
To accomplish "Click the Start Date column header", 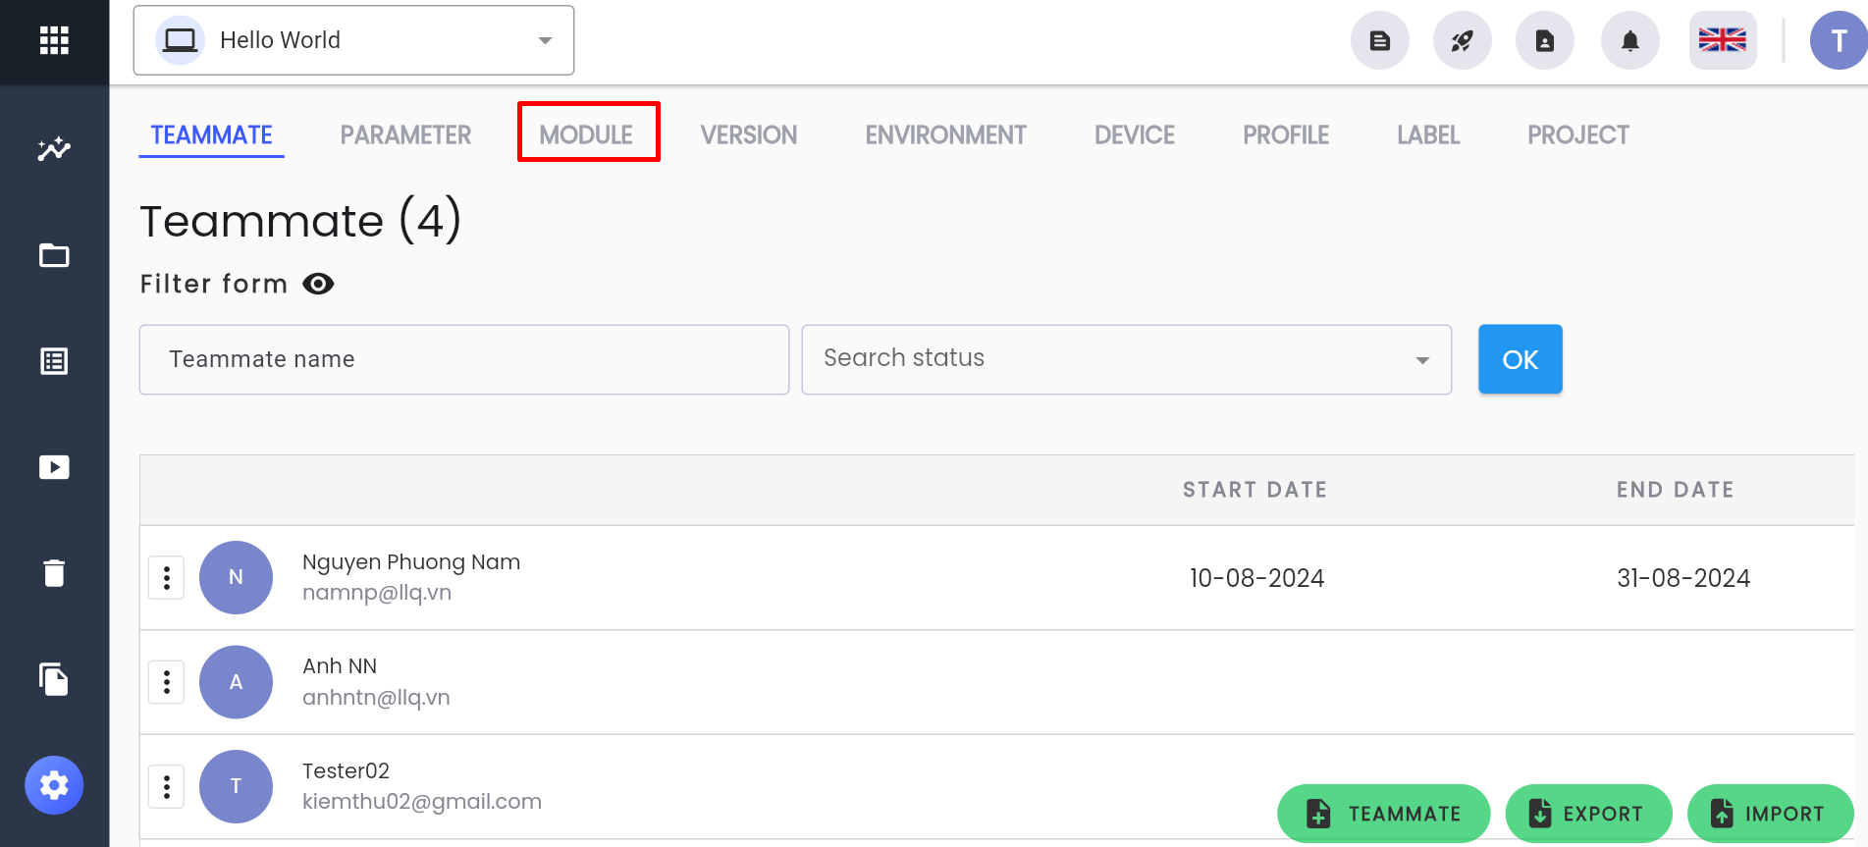I will click(1255, 490).
